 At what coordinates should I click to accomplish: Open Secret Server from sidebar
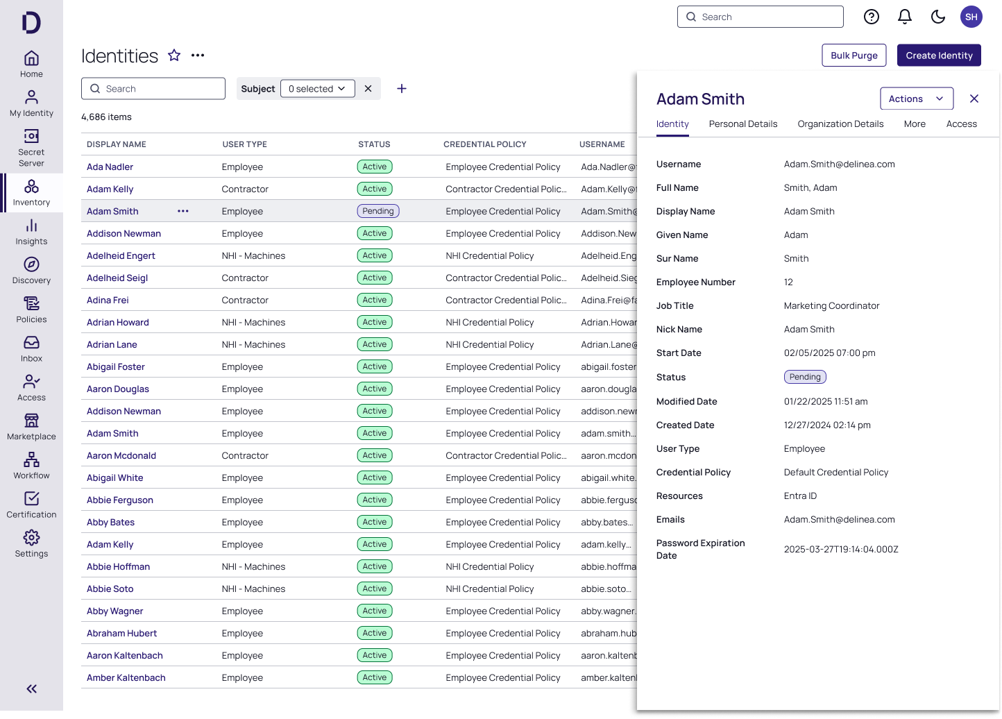pyautogui.click(x=31, y=148)
